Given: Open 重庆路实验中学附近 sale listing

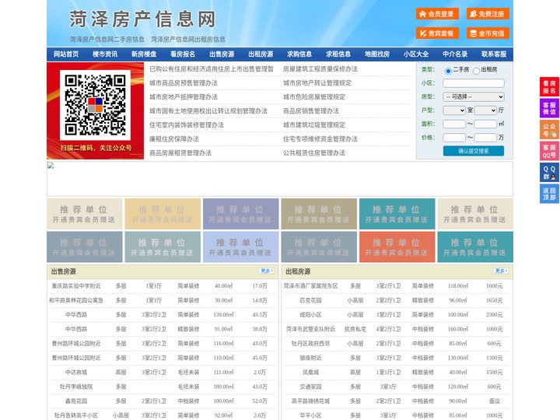Looking at the screenshot, I should pos(76,286).
